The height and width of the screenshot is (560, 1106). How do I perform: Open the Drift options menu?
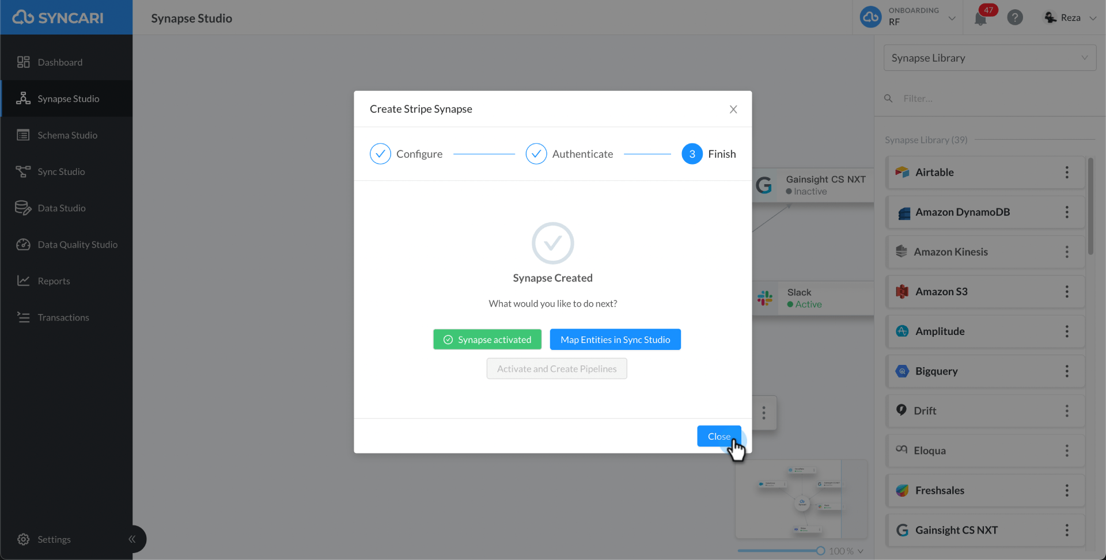[x=1067, y=411]
